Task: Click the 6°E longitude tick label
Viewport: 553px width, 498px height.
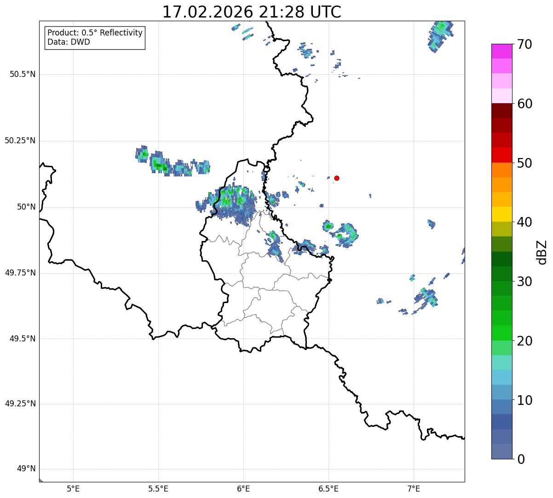Action: click(243, 488)
